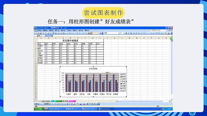Click the help question input box

pyautogui.click(x=157, y=30)
